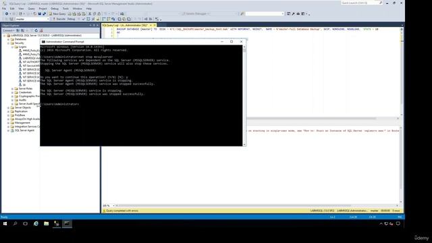Show hidden tray icons chevron
This screenshot has height=243, width=432.
(381, 223)
